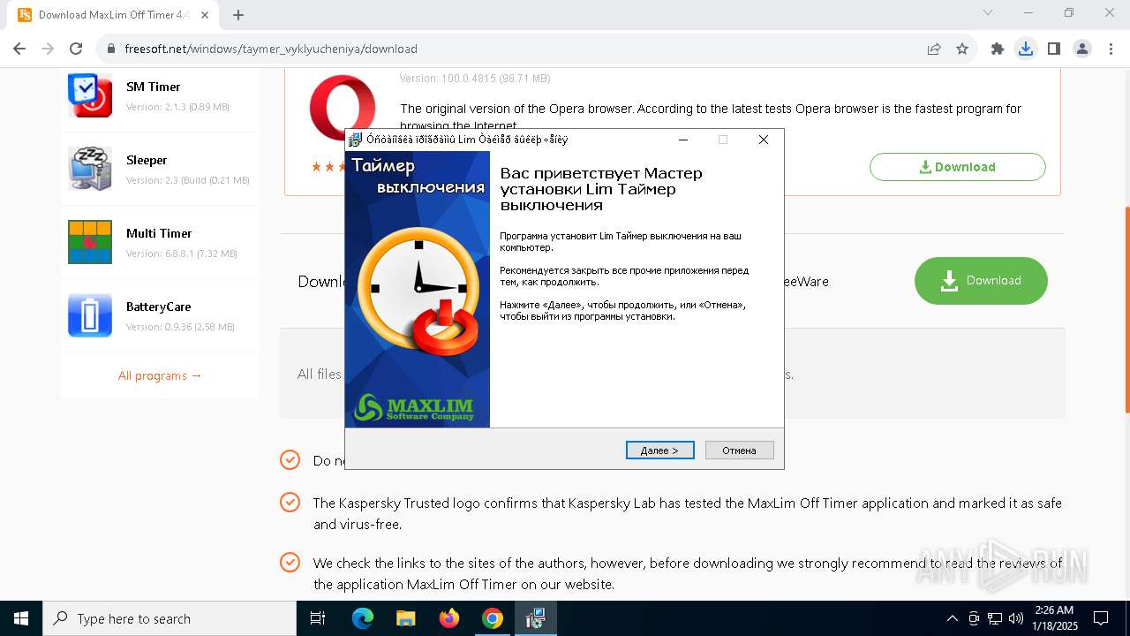The image size is (1130, 636).
Task: Click the outlined Opera Download button
Action: coord(957,167)
